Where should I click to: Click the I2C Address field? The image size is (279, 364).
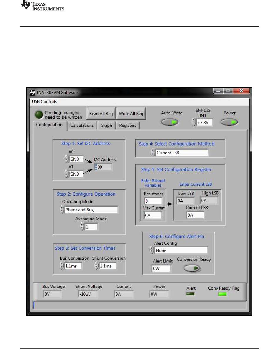(103, 167)
